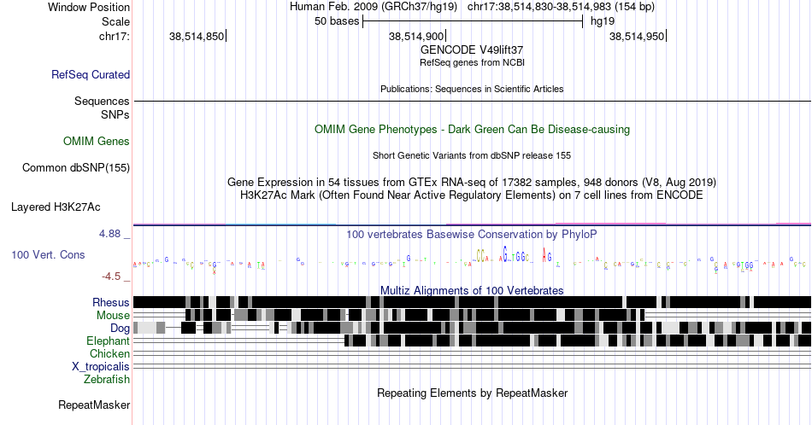This screenshot has width=812, height=425.
Task: Click the Elephant alignment row label
Action: [108, 341]
